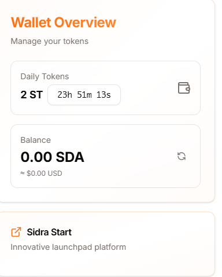The height and width of the screenshot is (277, 222).
Task: Click the word "Start" in Sidra Start
Action: pyautogui.click(x=61, y=232)
